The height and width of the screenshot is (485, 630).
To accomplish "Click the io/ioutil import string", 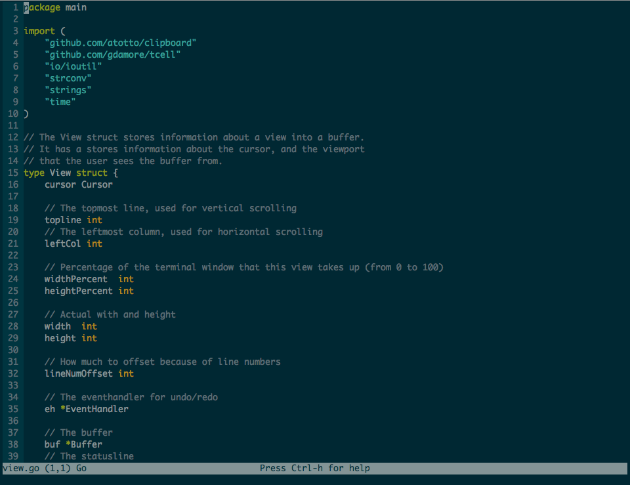I will pos(73,66).
